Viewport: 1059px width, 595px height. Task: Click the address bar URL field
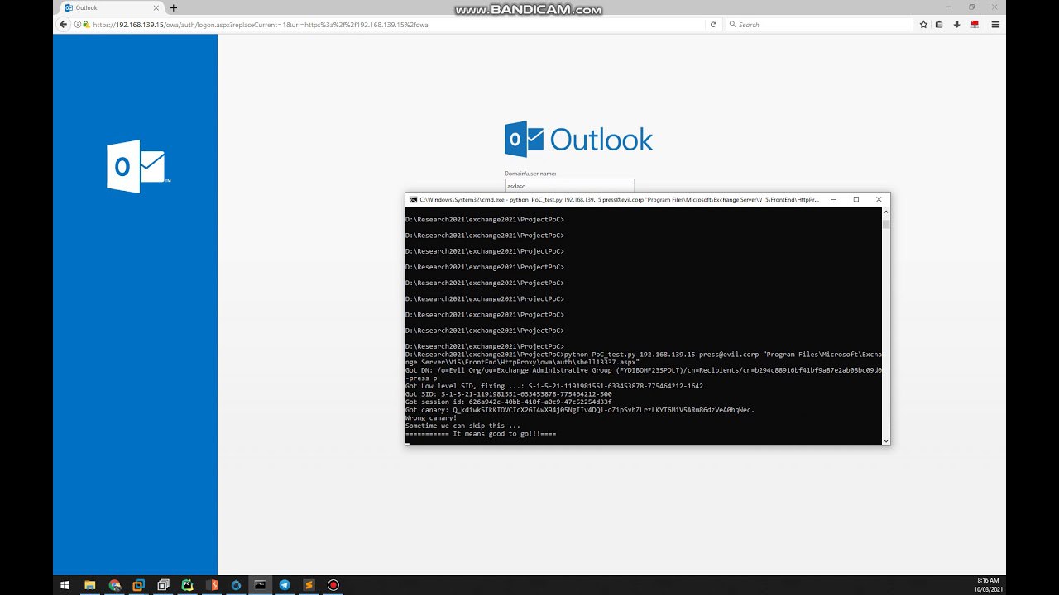tap(395, 25)
